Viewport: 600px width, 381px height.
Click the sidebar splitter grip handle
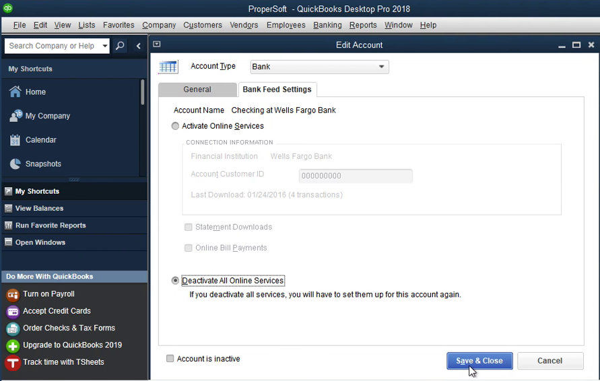pos(74,180)
